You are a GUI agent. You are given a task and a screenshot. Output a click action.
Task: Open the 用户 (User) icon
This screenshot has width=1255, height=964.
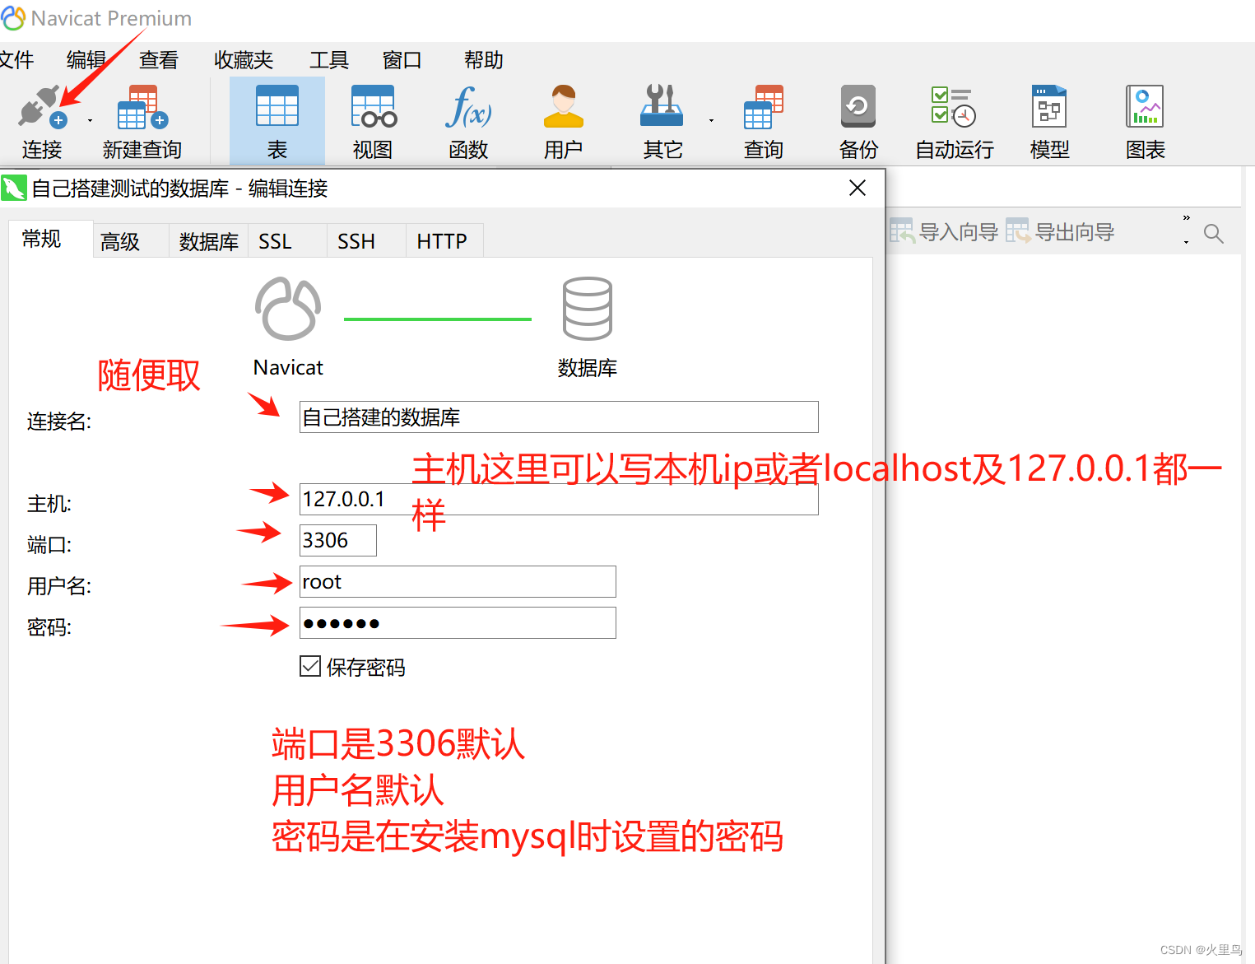tap(564, 106)
